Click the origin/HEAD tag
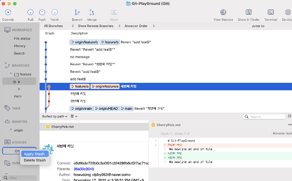 106,109
